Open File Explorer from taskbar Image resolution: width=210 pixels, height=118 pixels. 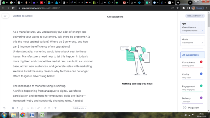point(13,115)
